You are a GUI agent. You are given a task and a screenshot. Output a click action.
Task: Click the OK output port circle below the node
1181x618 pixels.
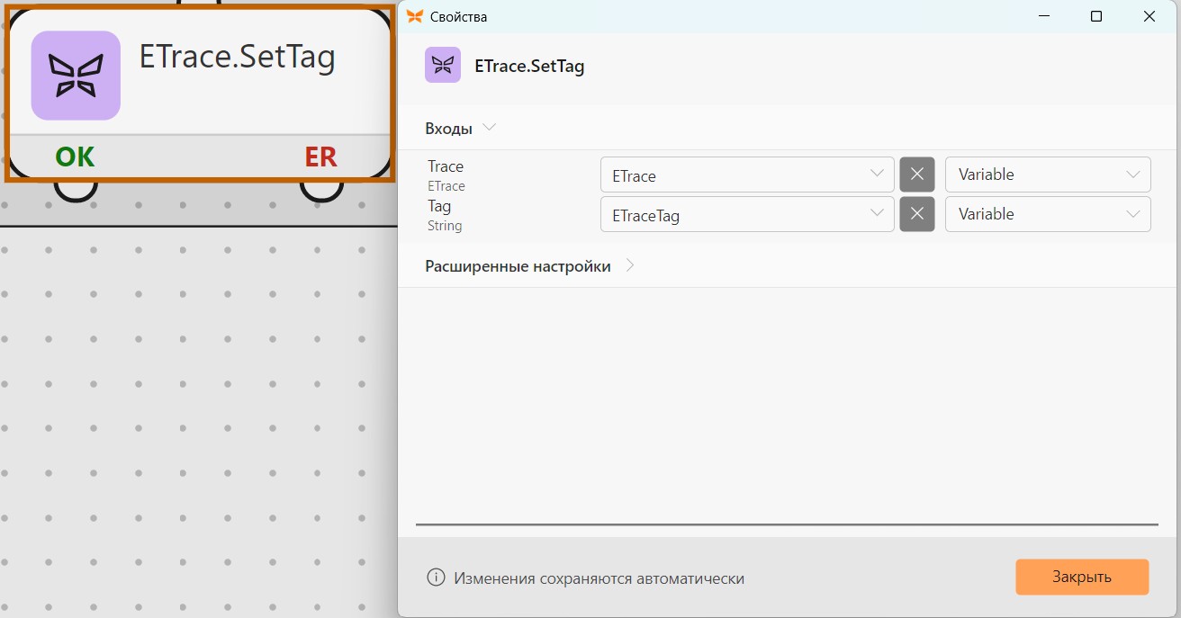coord(76,189)
